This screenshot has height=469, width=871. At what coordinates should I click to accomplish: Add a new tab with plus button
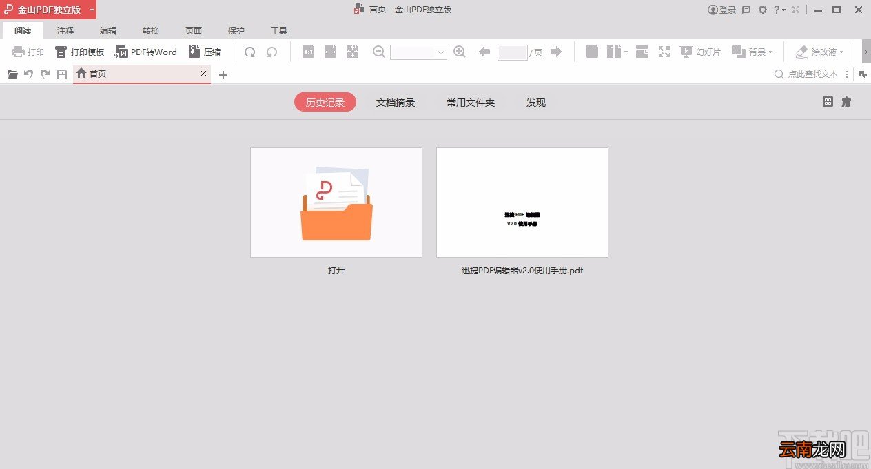[223, 75]
